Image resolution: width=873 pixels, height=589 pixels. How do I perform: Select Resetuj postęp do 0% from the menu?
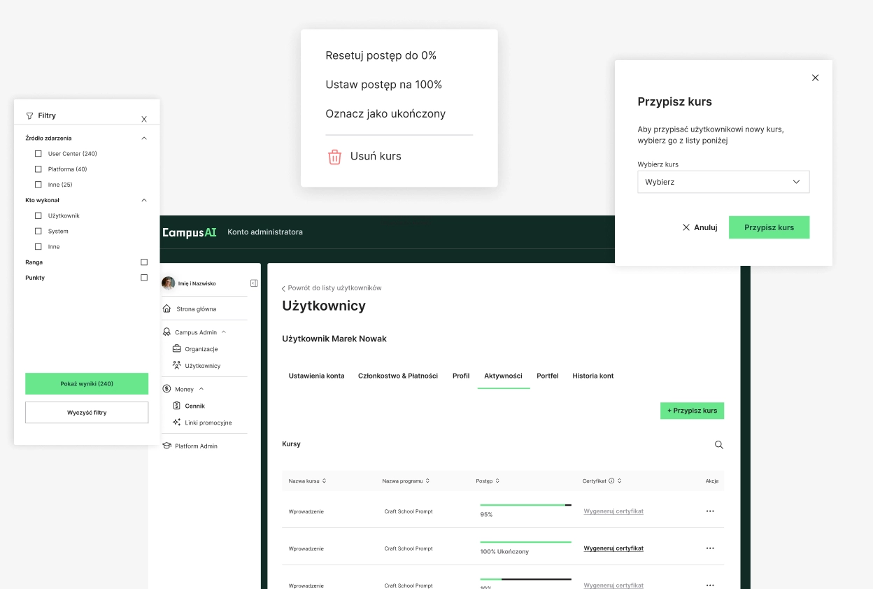pyautogui.click(x=381, y=55)
